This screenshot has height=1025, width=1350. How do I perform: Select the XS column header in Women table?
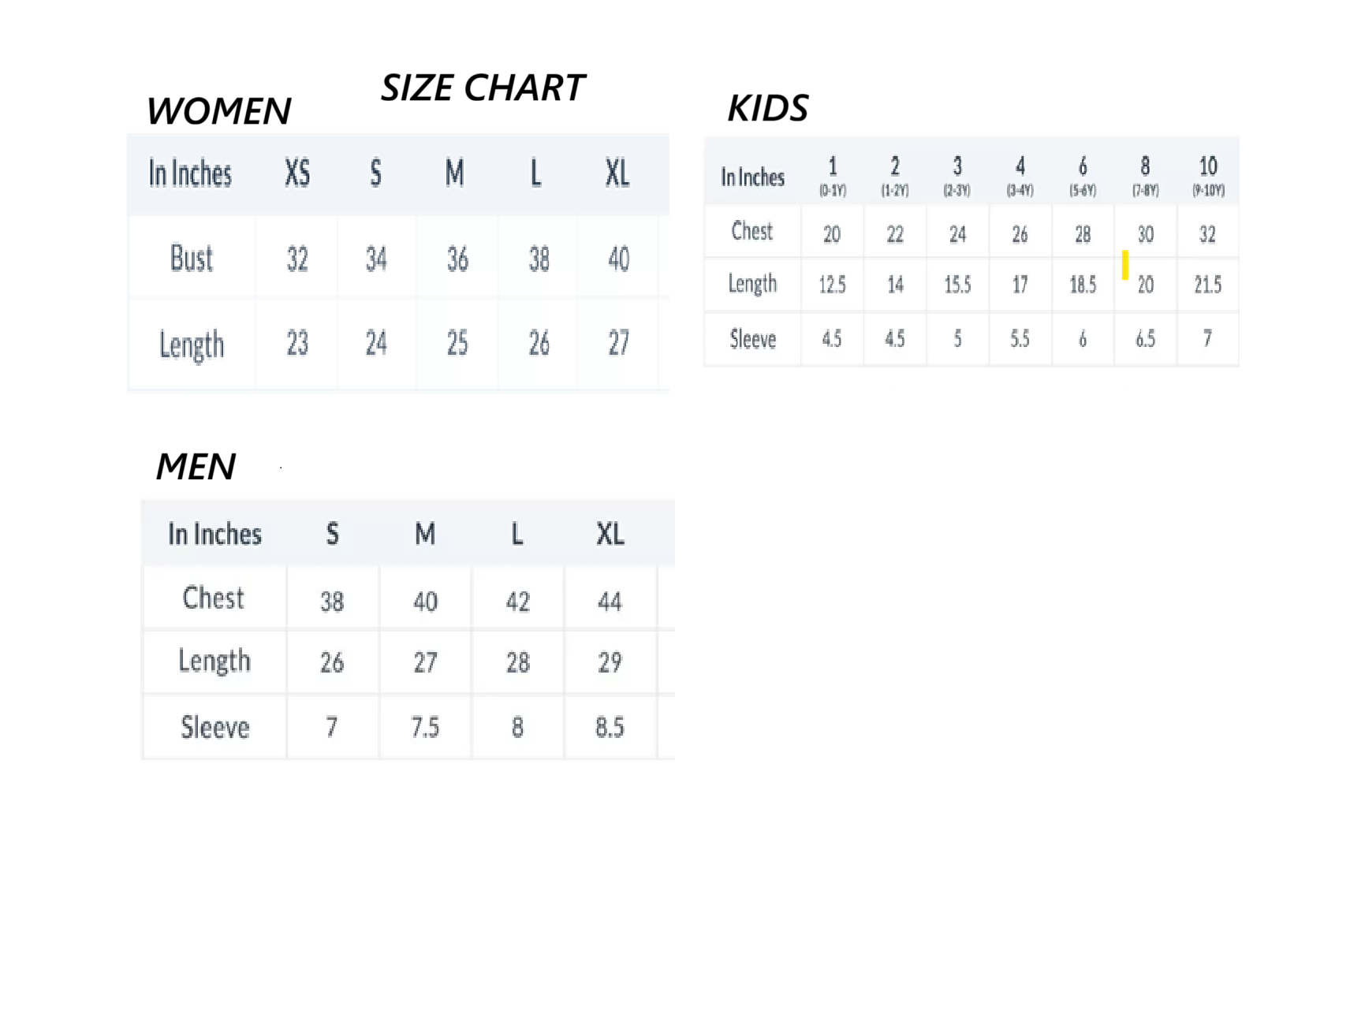click(297, 173)
